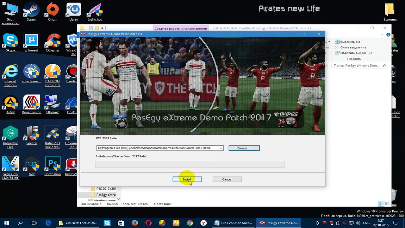Launch Microsoft Edge from the taskbar
The width and height of the screenshot is (405, 228).
click(x=48, y=223)
